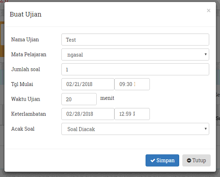Select the Keterlambatan time field 12:59
The width and height of the screenshot is (220, 177).
tap(132, 114)
